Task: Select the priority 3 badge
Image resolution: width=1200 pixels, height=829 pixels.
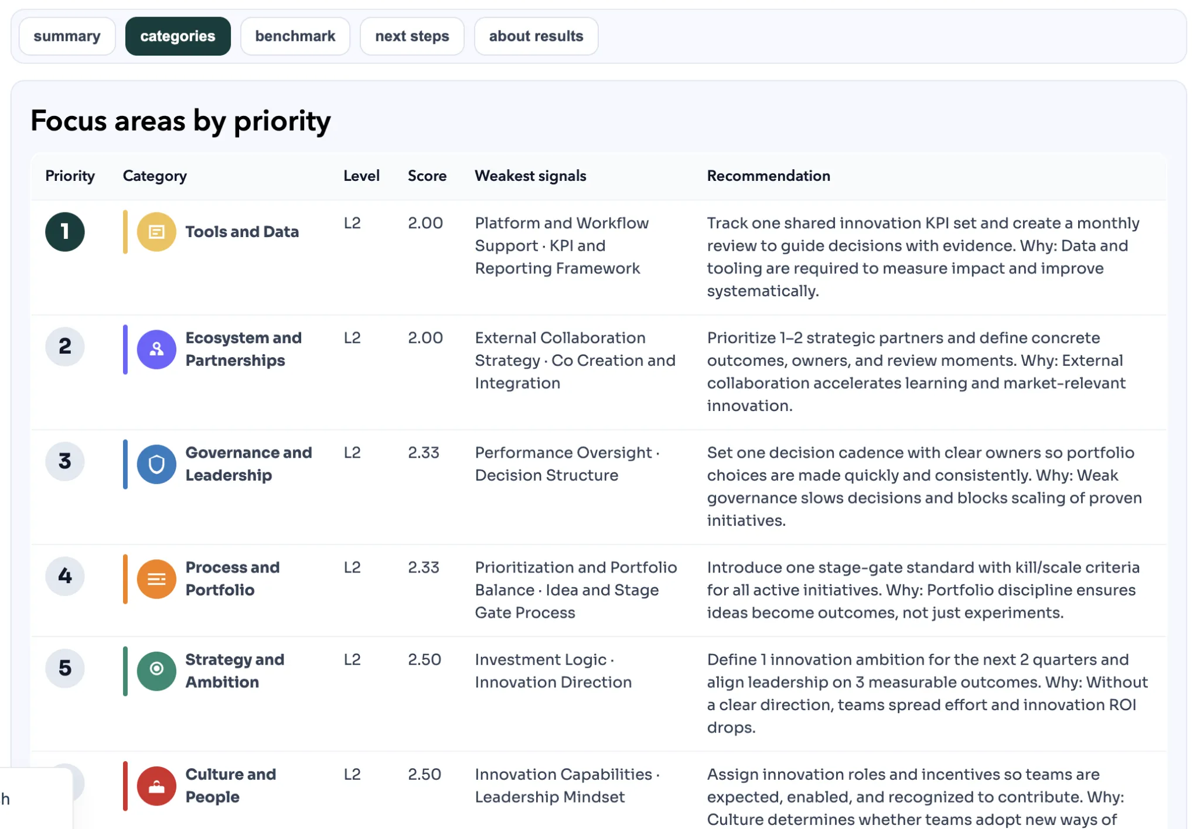Action: (x=65, y=461)
